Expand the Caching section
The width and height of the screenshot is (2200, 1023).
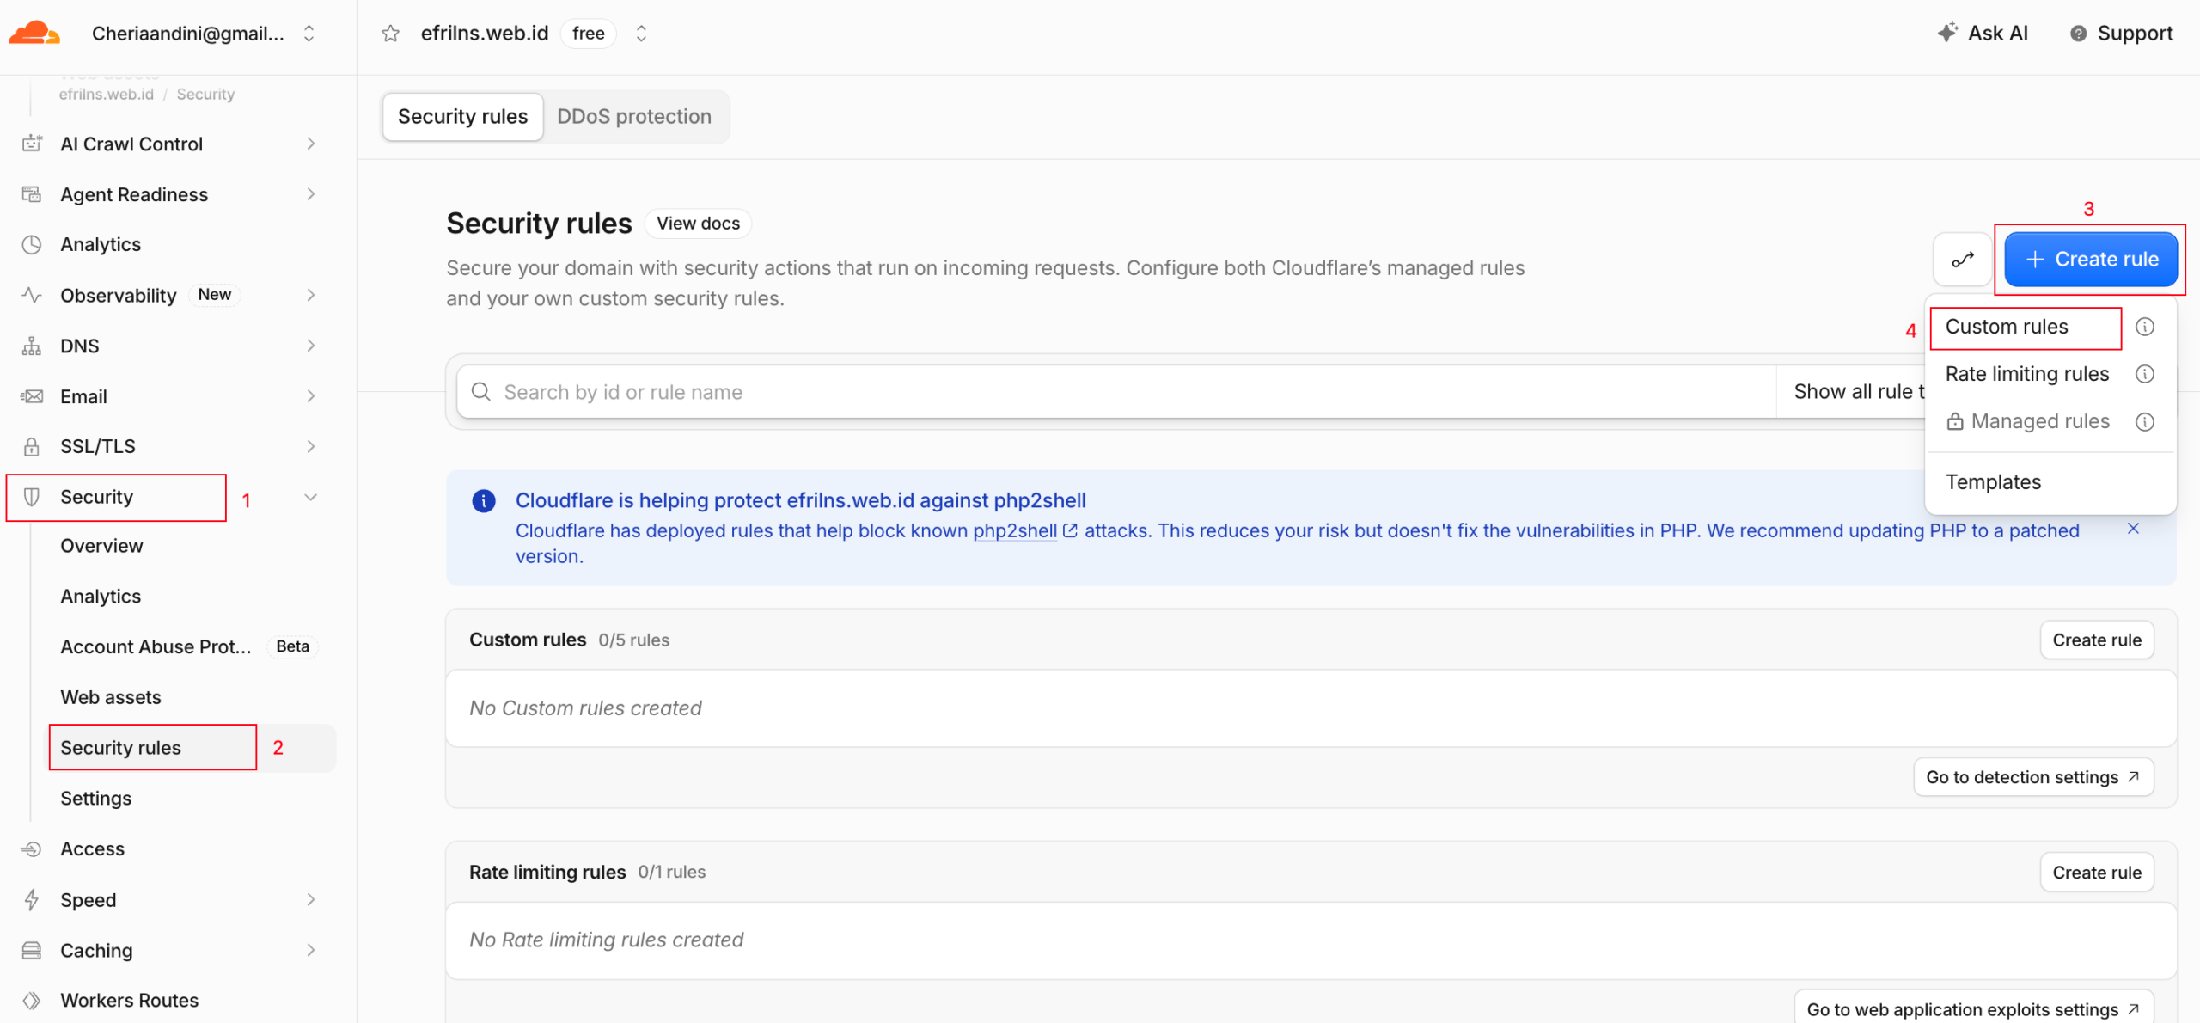coord(311,950)
